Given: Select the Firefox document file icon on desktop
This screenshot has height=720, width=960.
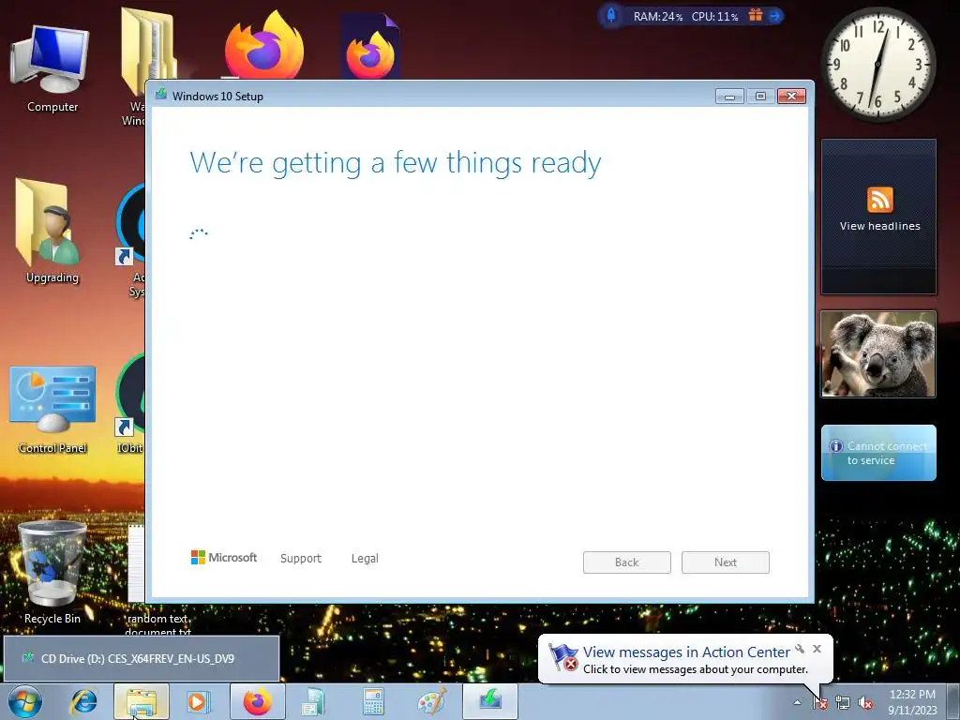Looking at the screenshot, I should [x=369, y=48].
